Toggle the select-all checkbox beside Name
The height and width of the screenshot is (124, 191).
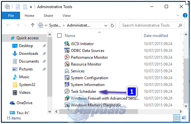pos(59,36)
